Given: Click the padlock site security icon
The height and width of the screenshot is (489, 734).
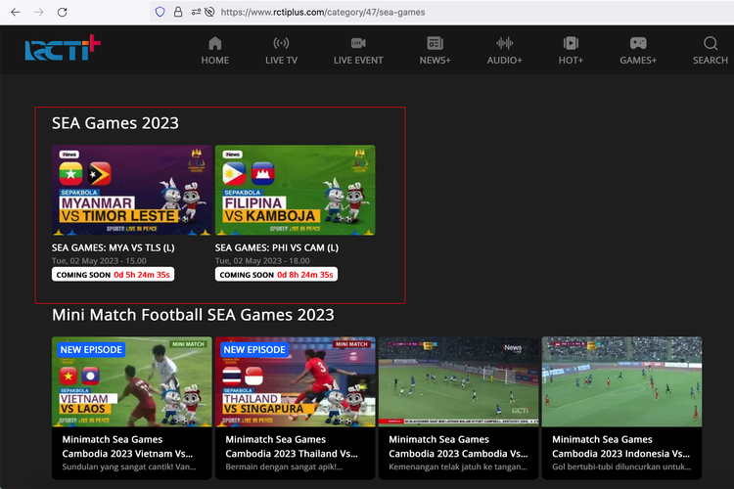Looking at the screenshot, I should pyautogui.click(x=178, y=12).
